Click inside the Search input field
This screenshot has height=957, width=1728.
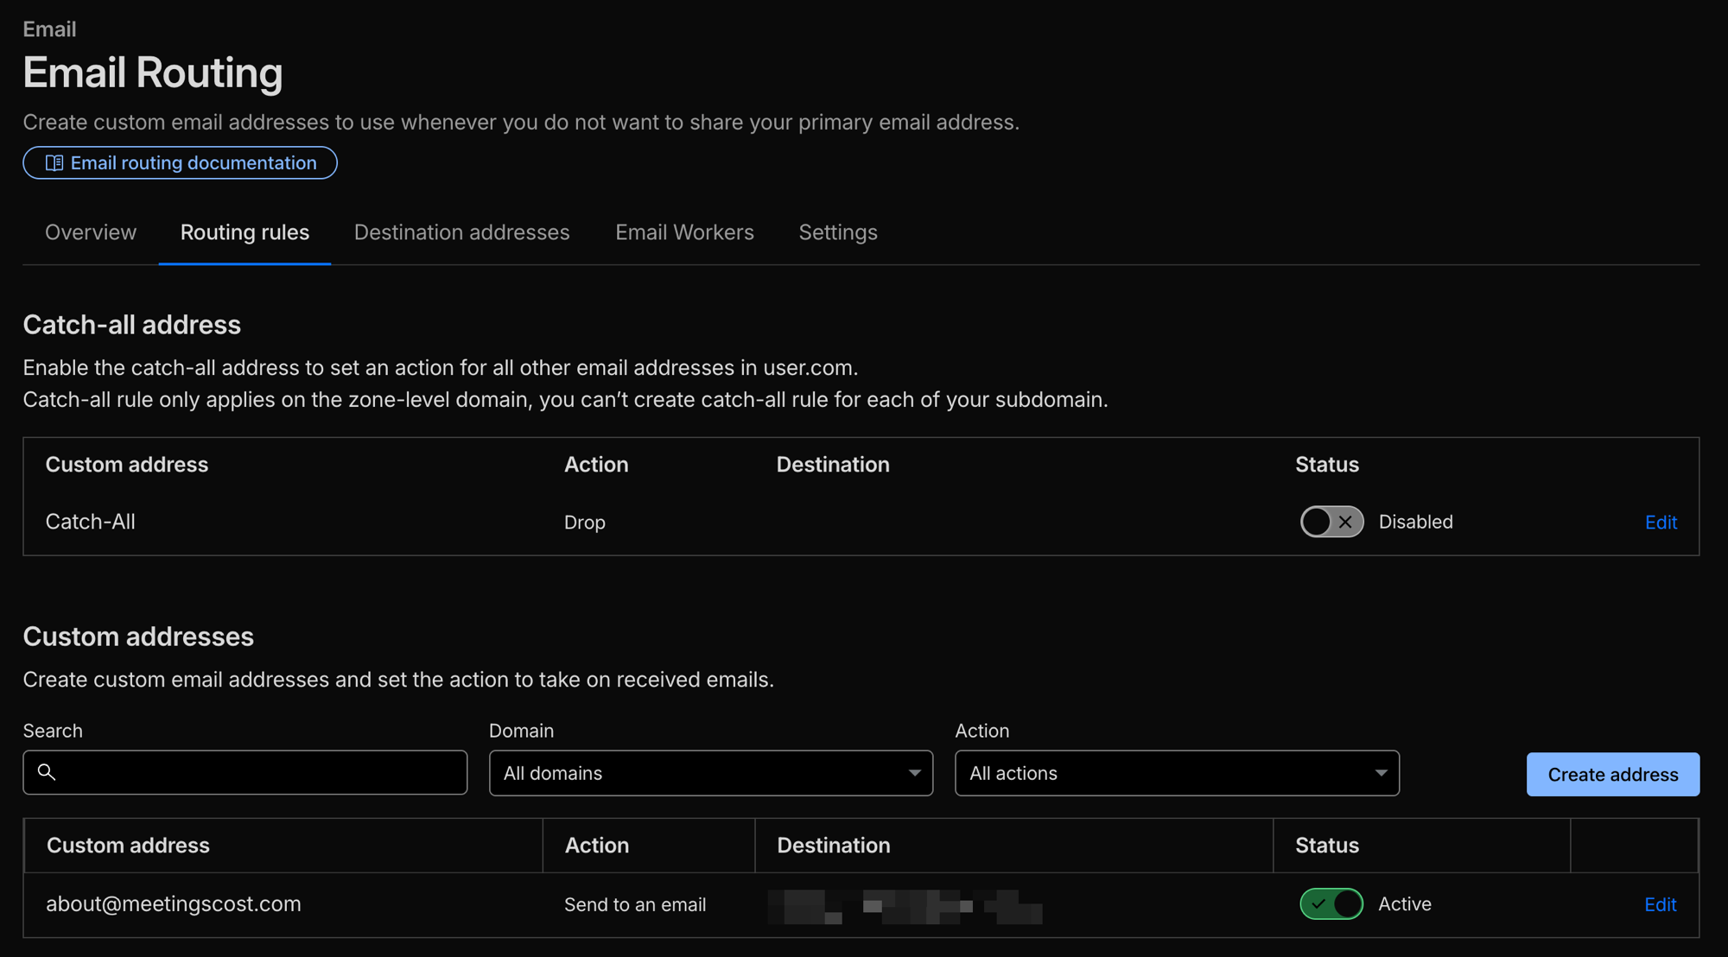(x=245, y=772)
